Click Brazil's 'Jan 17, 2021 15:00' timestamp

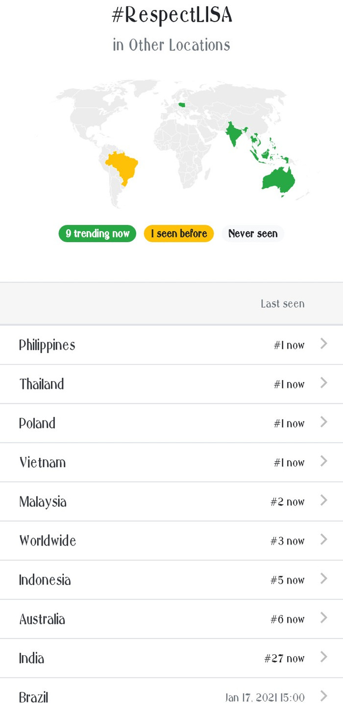pyautogui.click(x=265, y=697)
